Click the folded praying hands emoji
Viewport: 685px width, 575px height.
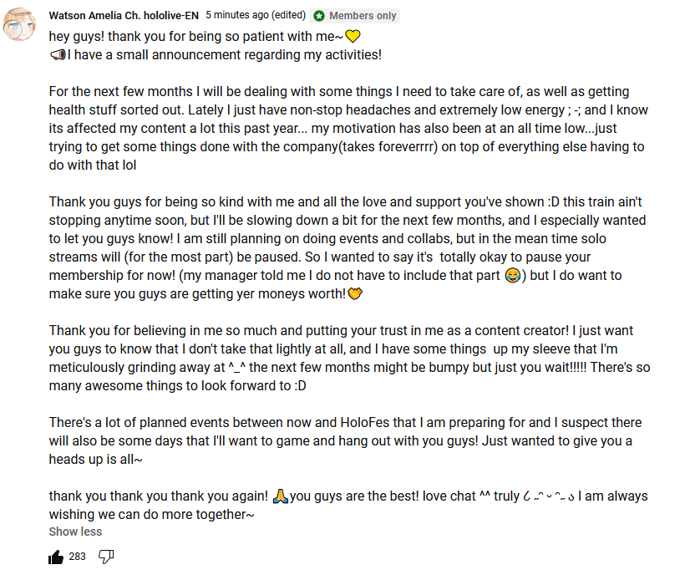tap(280, 496)
